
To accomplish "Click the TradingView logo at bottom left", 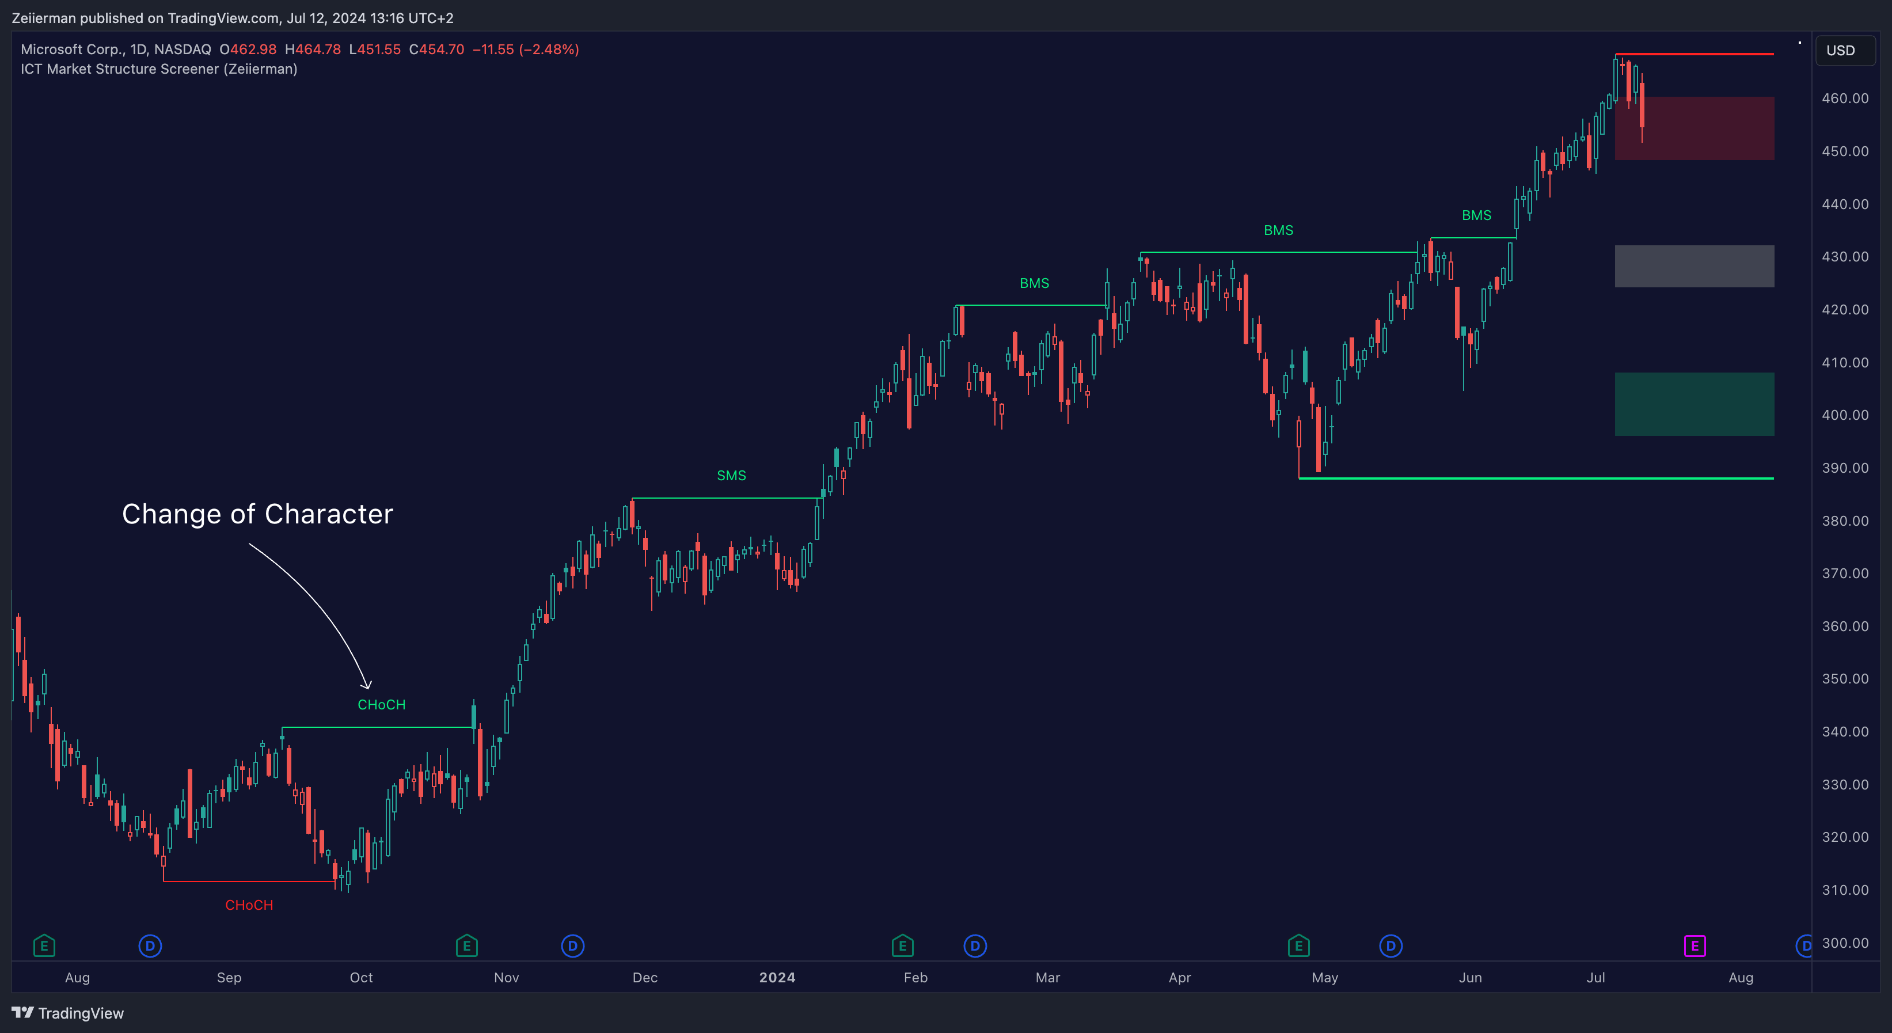I will point(69,1013).
